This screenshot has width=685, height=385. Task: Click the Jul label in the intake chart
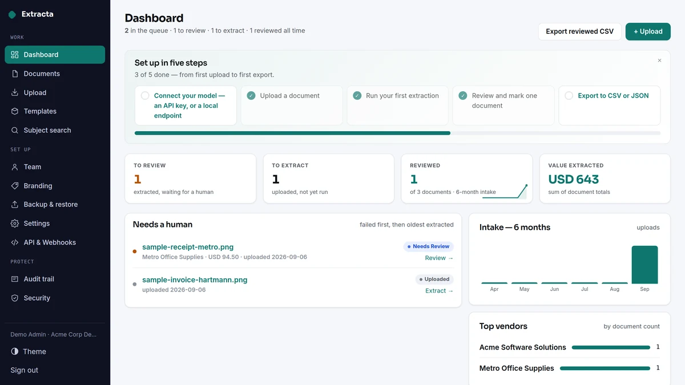[x=585, y=289]
